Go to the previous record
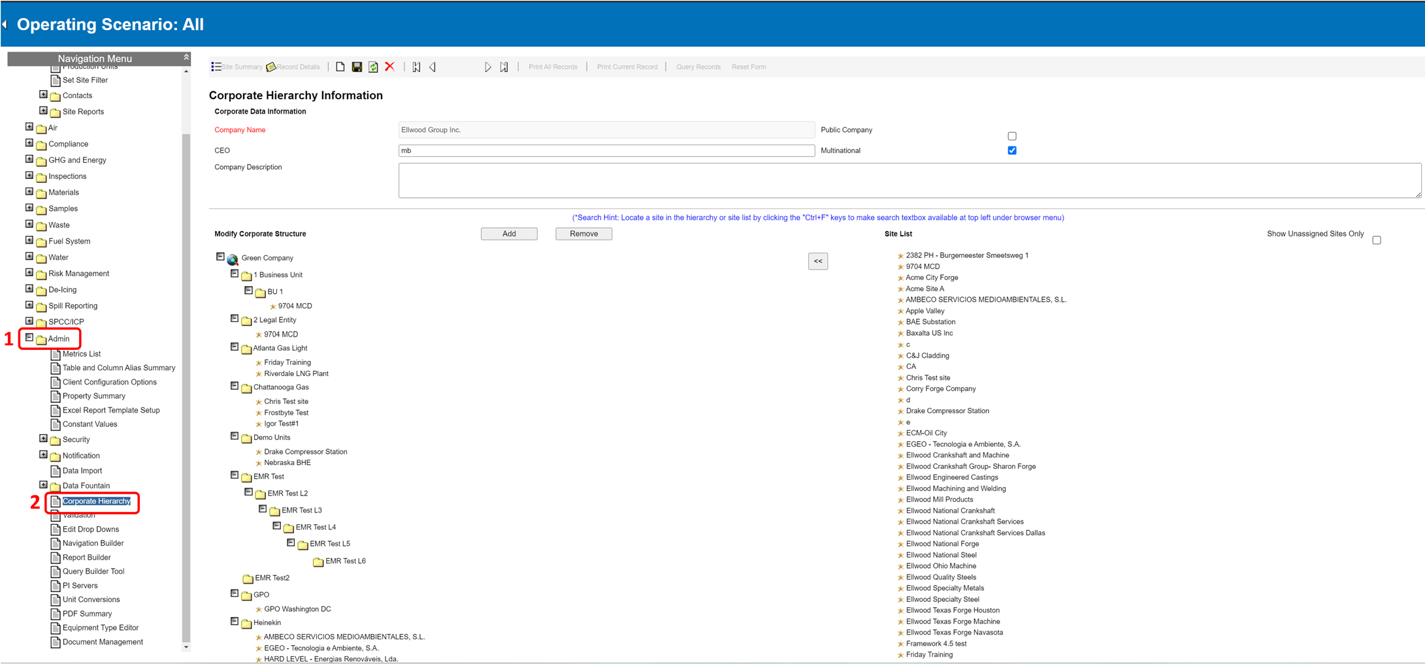This screenshot has width=1425, height=664. tap(433, 67)
